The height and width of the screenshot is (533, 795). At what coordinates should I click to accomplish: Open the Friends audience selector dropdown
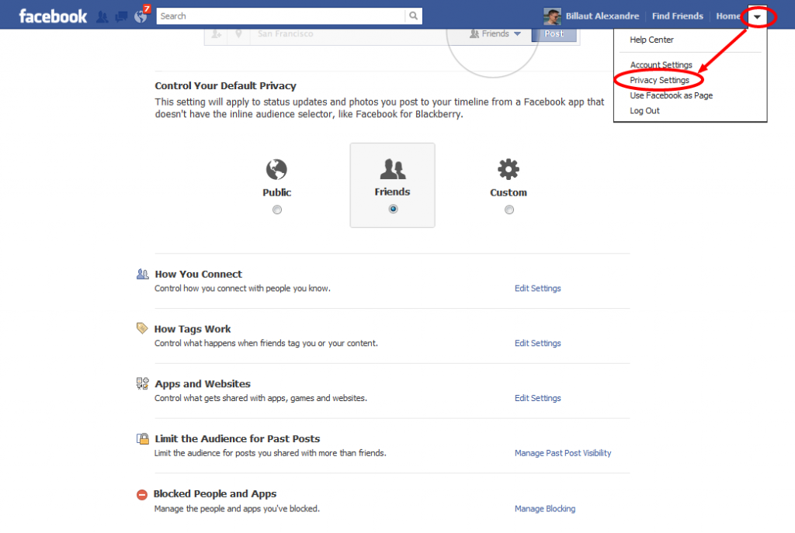(x=495, y=34)
